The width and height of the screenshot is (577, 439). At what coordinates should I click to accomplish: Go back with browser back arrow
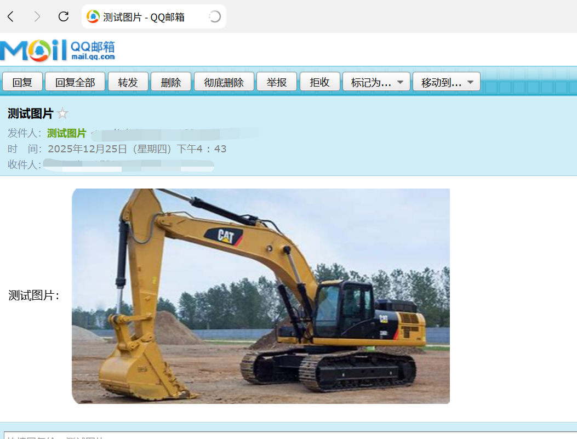tap(10, 16)
